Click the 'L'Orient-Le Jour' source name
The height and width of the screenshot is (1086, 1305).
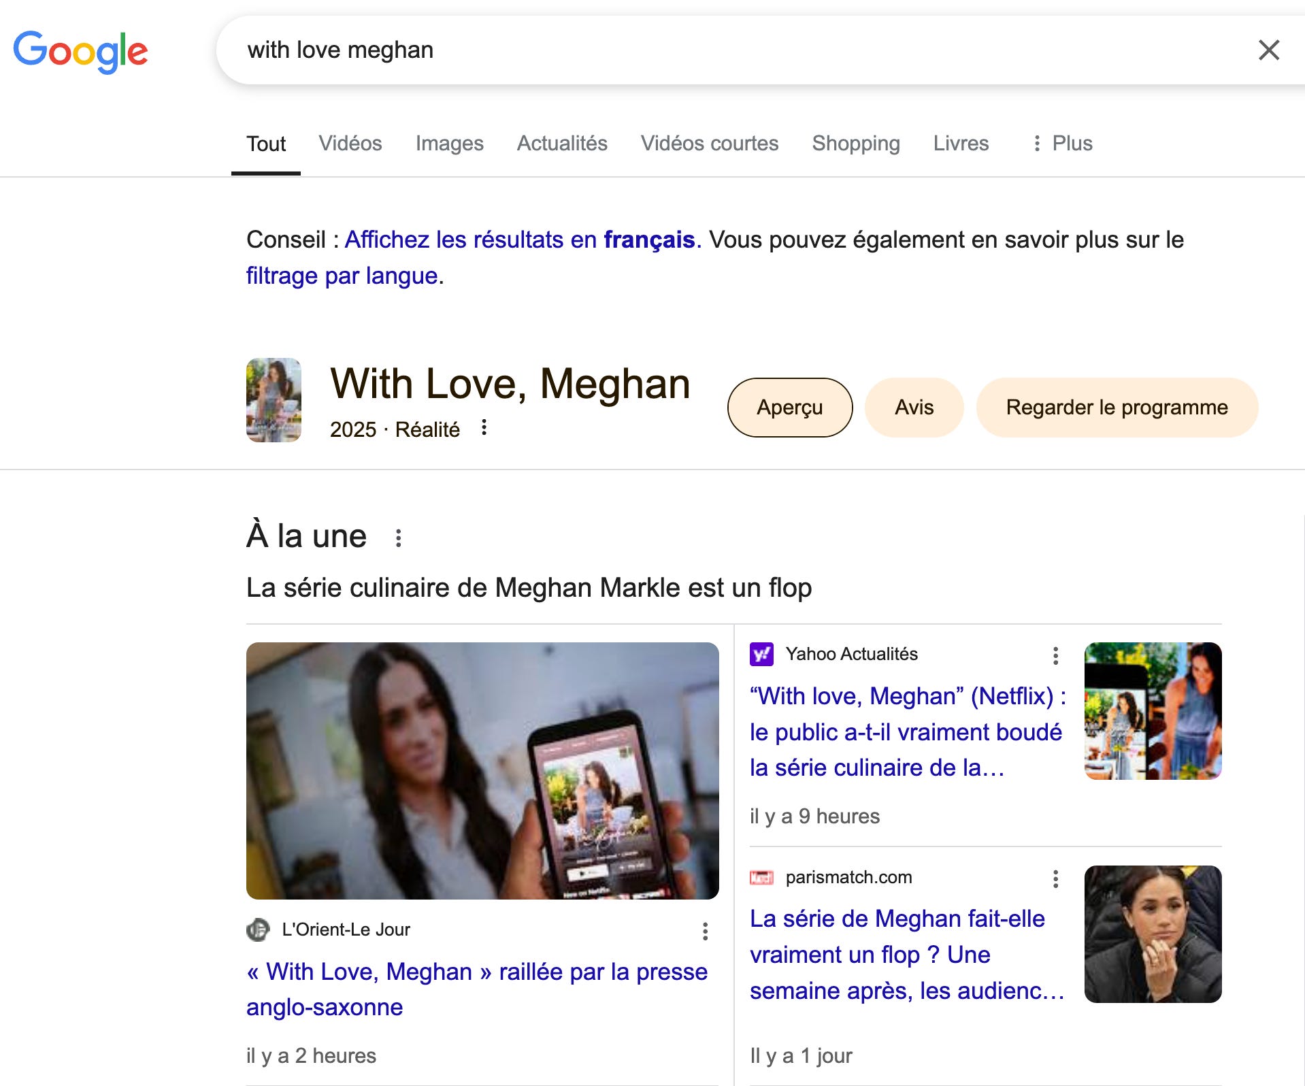click(346, 929)
